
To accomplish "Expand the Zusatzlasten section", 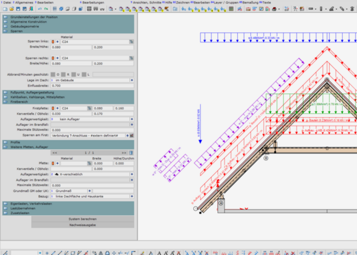I will (x=68, y=213).
